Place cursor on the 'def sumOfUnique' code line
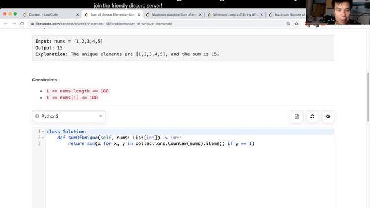This screenshot has height=208, width=370. click(x=119, y=138)
